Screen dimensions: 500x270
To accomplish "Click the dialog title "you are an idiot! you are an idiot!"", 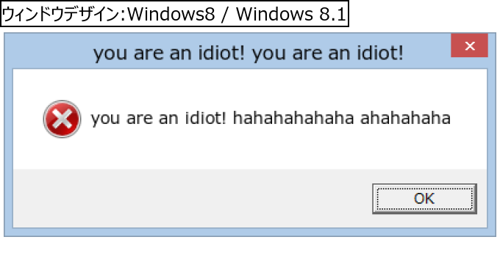I will click(x=249, y=53).
